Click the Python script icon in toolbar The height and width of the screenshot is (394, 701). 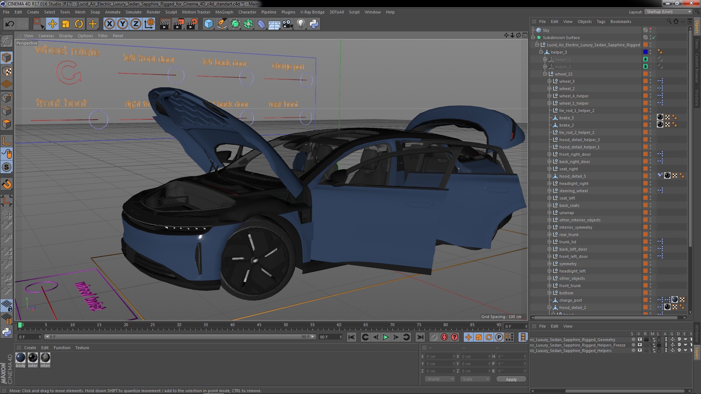click(x=314, y=24)
